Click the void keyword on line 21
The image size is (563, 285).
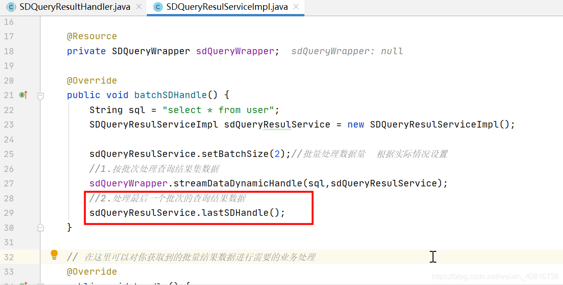117,95
